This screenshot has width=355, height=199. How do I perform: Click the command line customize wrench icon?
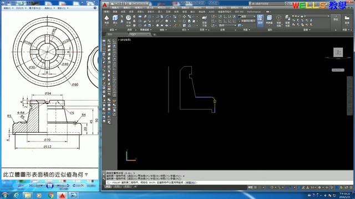click(x=104, y=178)
